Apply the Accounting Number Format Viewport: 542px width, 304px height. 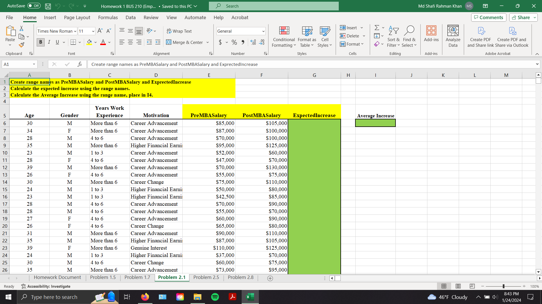click(220, 42)
